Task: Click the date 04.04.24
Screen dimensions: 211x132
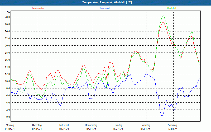Action: (91, 129)
